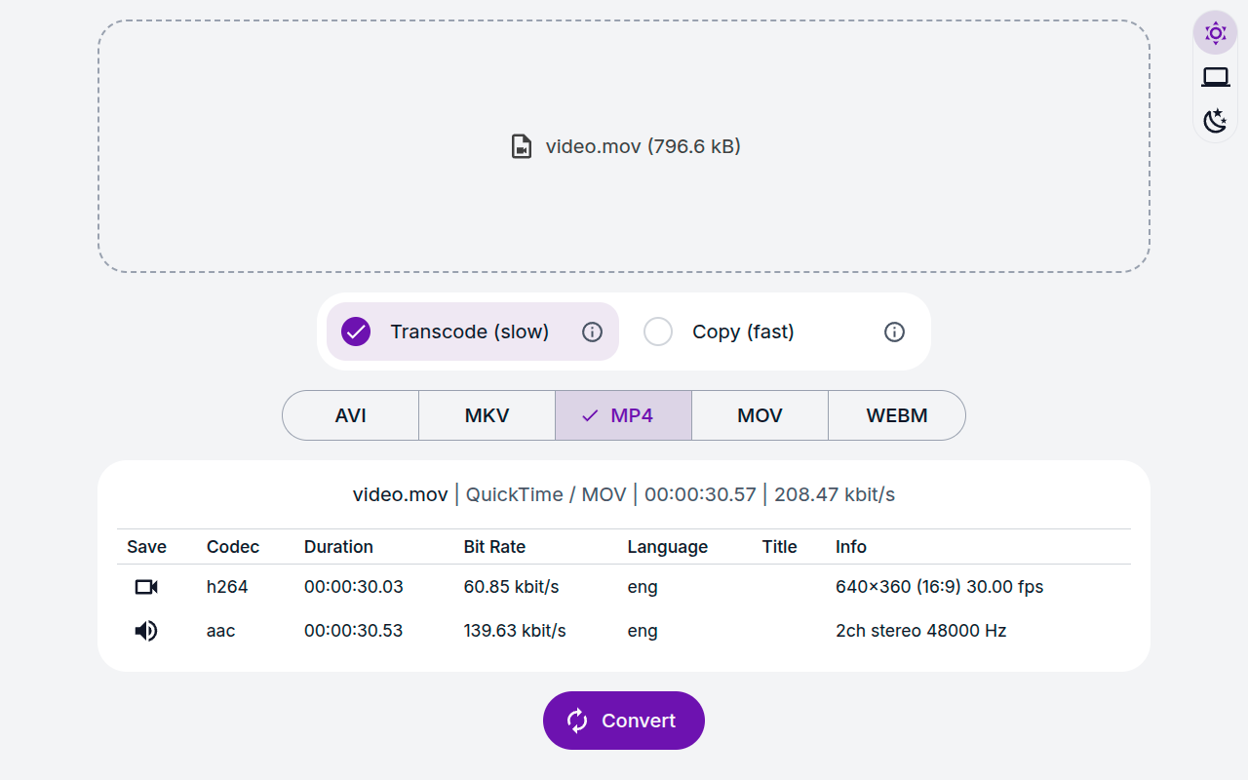Show info about Transcode mode

click(x=592, y=331)
